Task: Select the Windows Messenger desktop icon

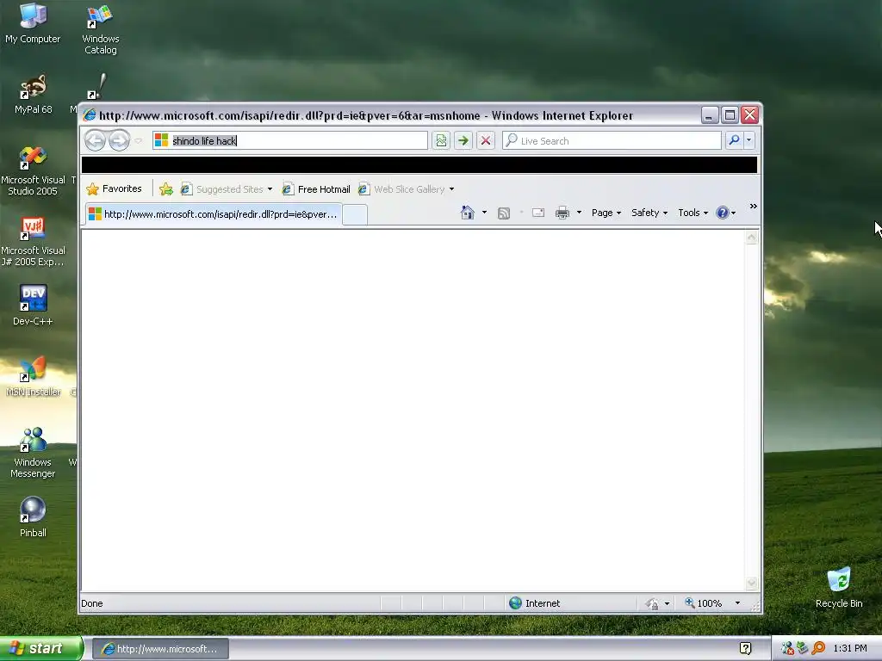Action: coord(33,453)
